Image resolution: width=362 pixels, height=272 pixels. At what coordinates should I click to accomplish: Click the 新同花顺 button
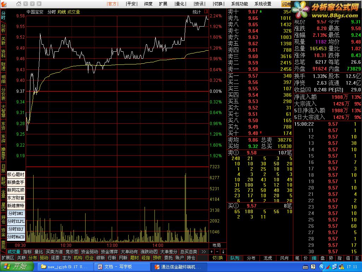point(16,190)
